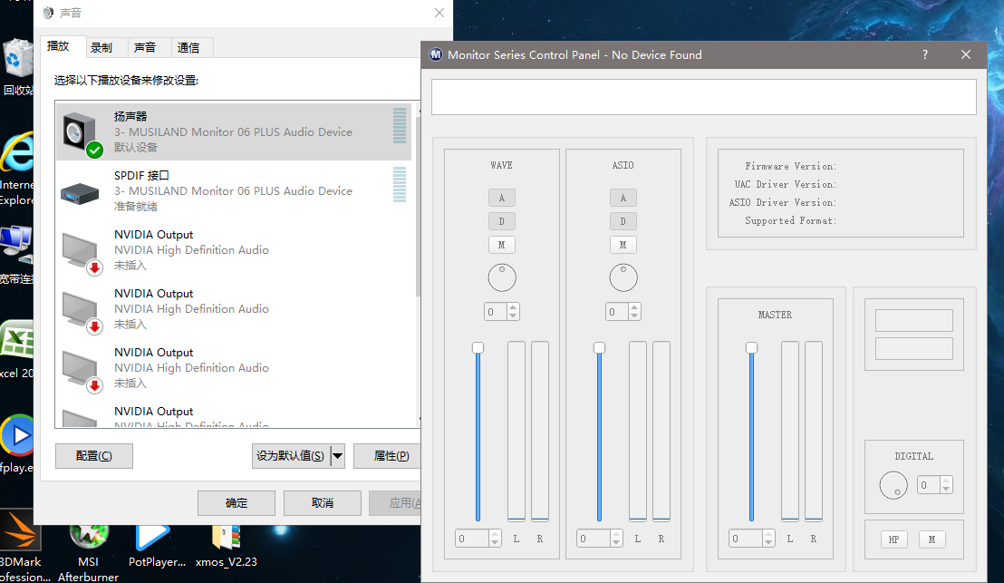This screenshot has width=1004, height=583.
Task: Open MSI Afterburner desktop icon
Action: 88,537
